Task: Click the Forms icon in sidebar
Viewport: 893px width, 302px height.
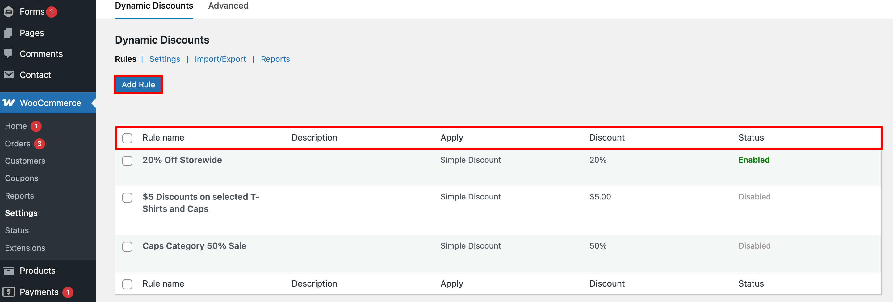Action: 9,12
